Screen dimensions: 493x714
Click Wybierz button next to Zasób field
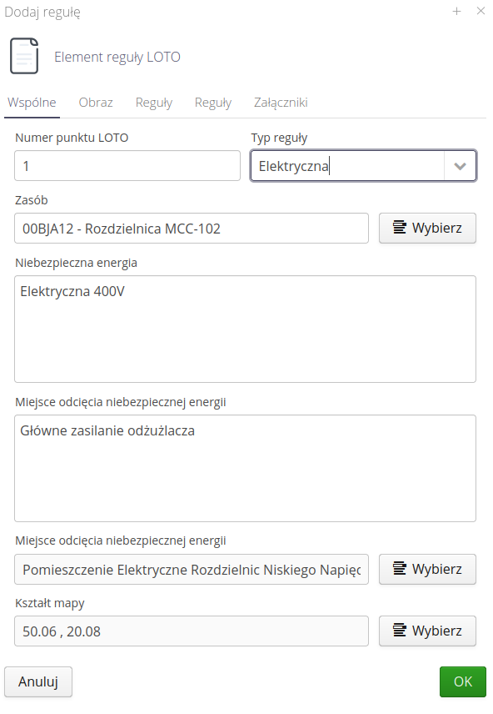click(427, 229)
